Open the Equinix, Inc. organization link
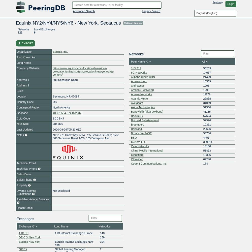Image resolution: width=252 pixels, height=252 pixels. pyautogui.click(x=60, y=52)
